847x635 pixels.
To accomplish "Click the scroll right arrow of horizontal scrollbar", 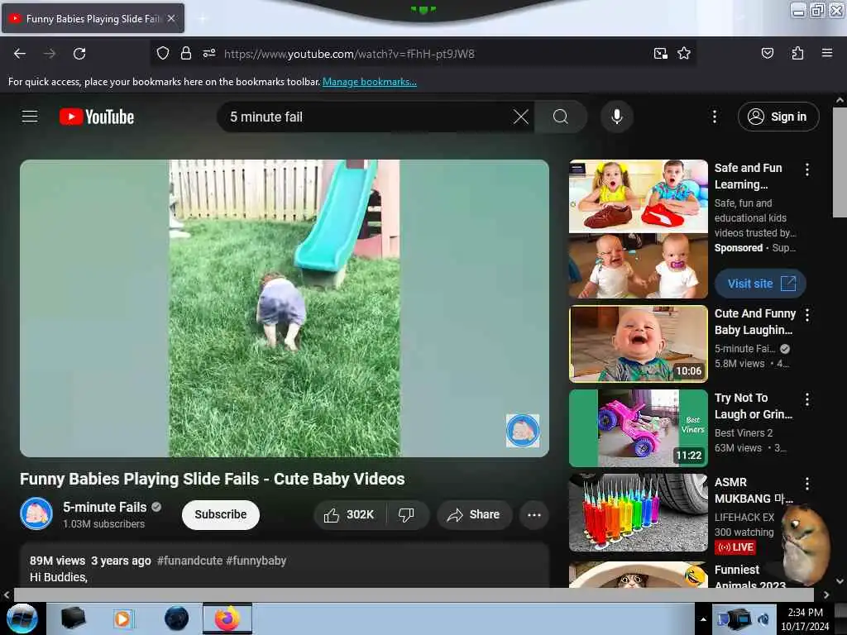I will coord(826,594).
